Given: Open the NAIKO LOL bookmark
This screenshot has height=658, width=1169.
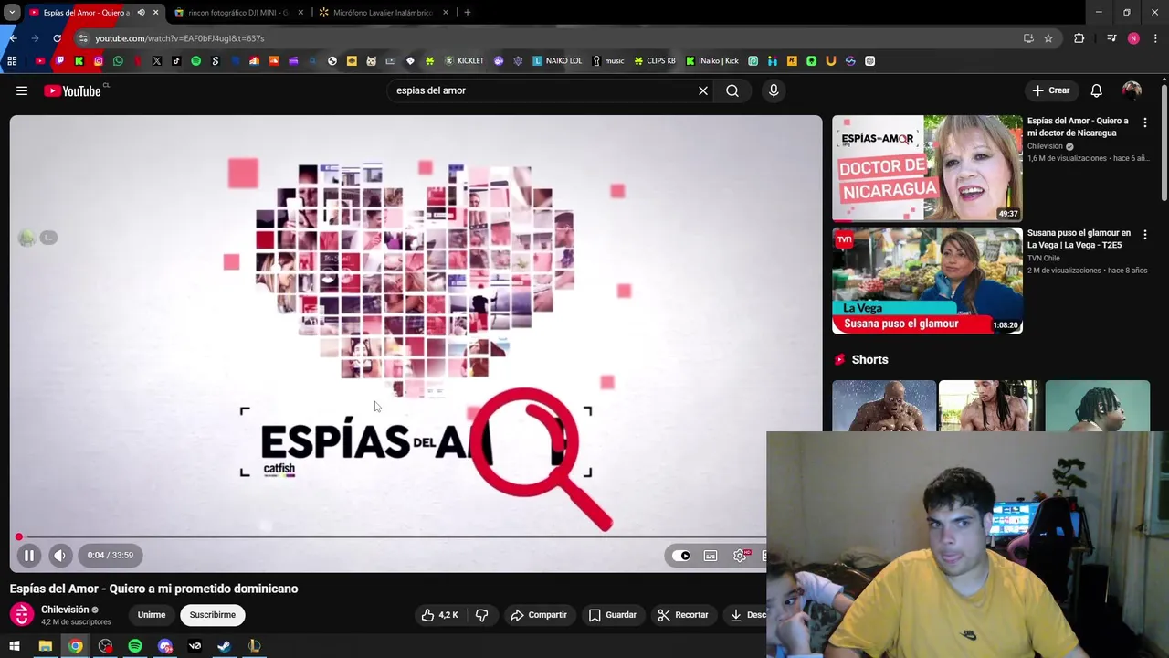Looking at the screenshot, I should click(557, 61).
